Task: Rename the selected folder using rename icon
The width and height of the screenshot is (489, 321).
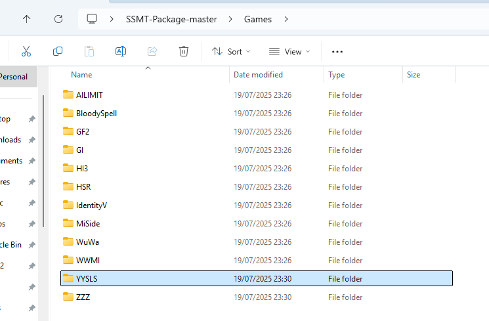Action: tap(121, 51)
